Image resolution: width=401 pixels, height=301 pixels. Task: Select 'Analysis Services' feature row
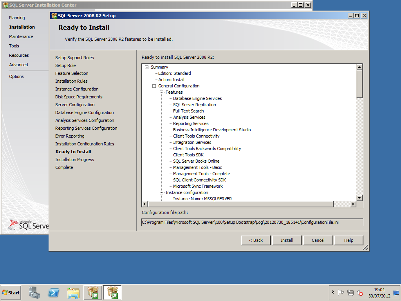pyautogui.click(x=189, y=117)
